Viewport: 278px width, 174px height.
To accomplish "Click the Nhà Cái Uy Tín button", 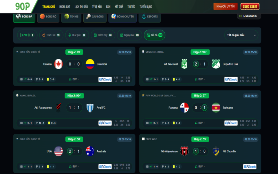I will [x=226, y=6].
